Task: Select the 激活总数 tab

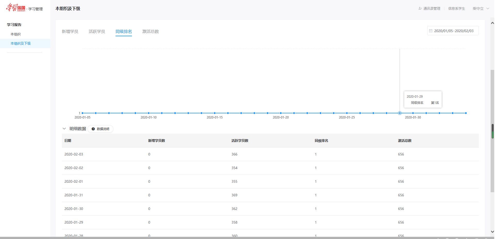Action: (x=150, y=32)
